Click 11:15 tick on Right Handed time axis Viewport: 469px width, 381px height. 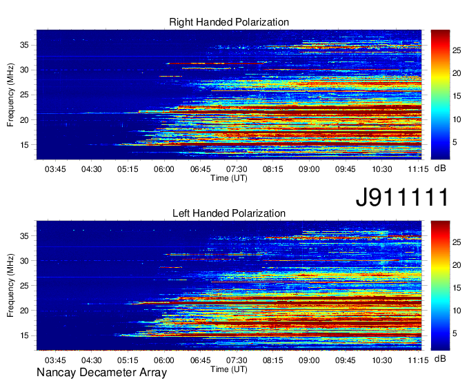point(419,169)
